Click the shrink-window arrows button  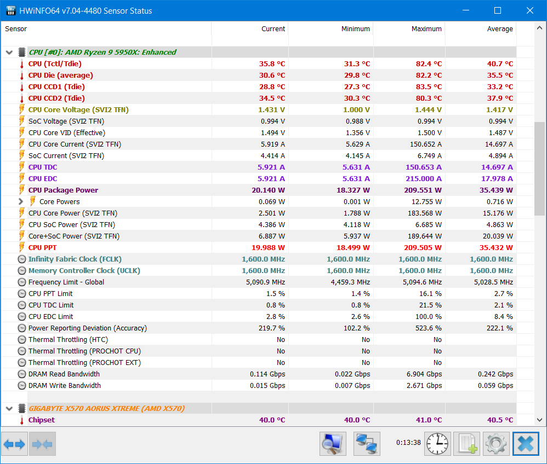pyautogui.click(x=42, y=444)
